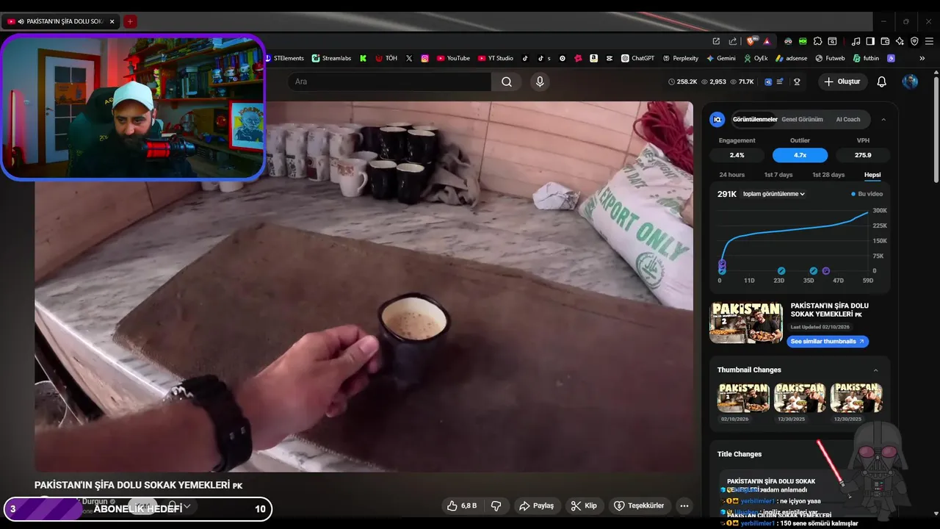This screenshot has width=940, height=529.
Task: Open the toplam görüntülenme dropdown
Action: pyautogui.click(x=774, y=194)
